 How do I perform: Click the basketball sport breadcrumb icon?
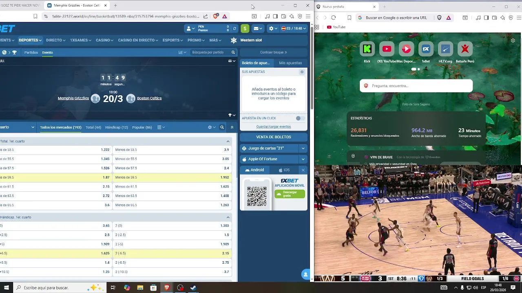click(4, 52)
